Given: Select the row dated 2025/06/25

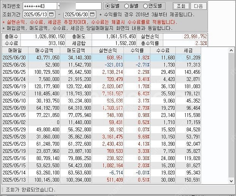Looking at the screenshot, I should pos(102,72).
